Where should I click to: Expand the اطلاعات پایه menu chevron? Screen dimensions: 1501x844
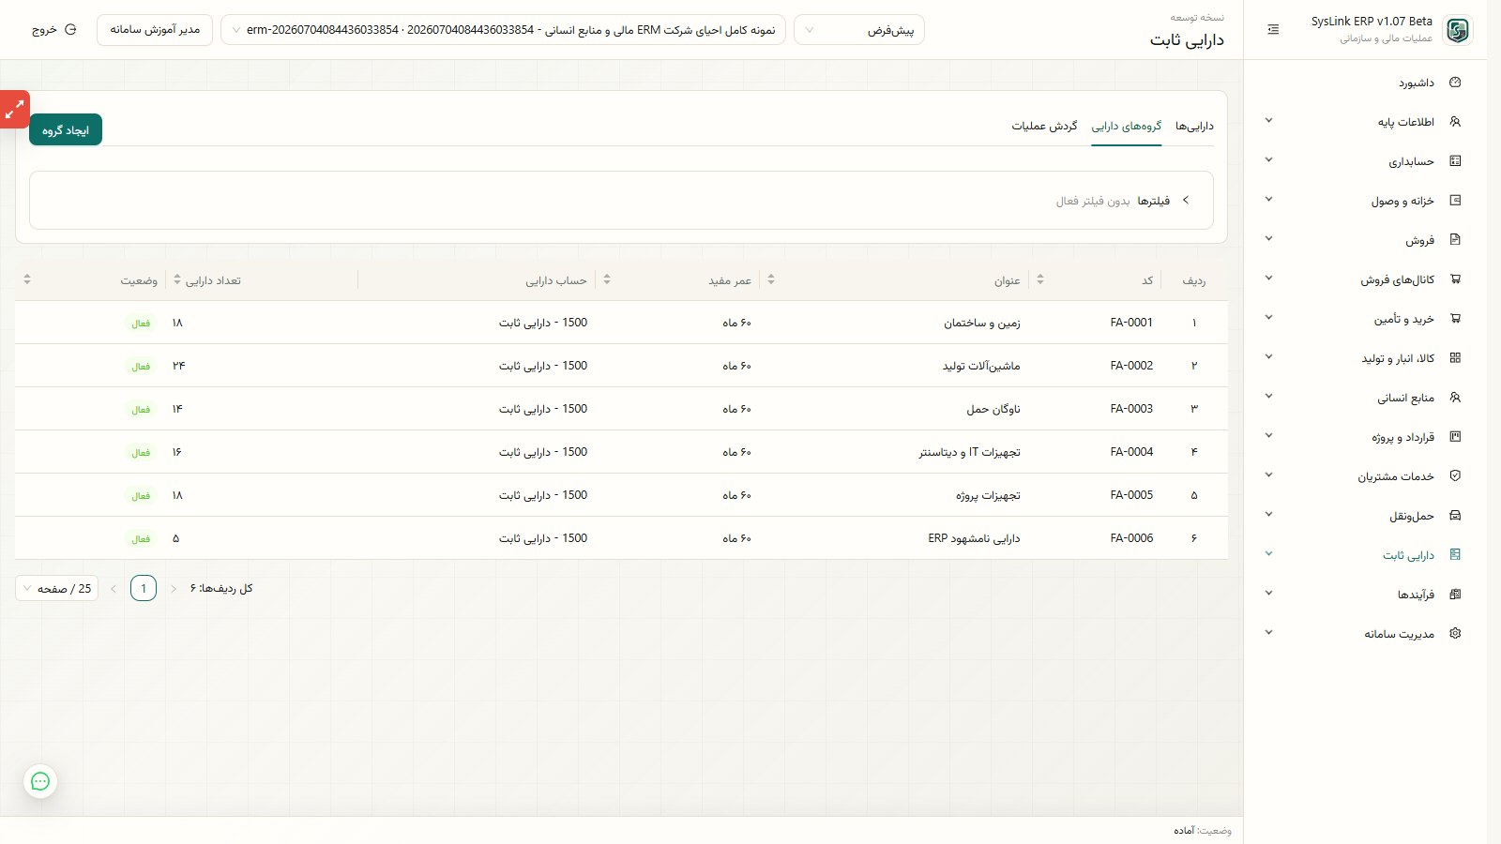1268,121
